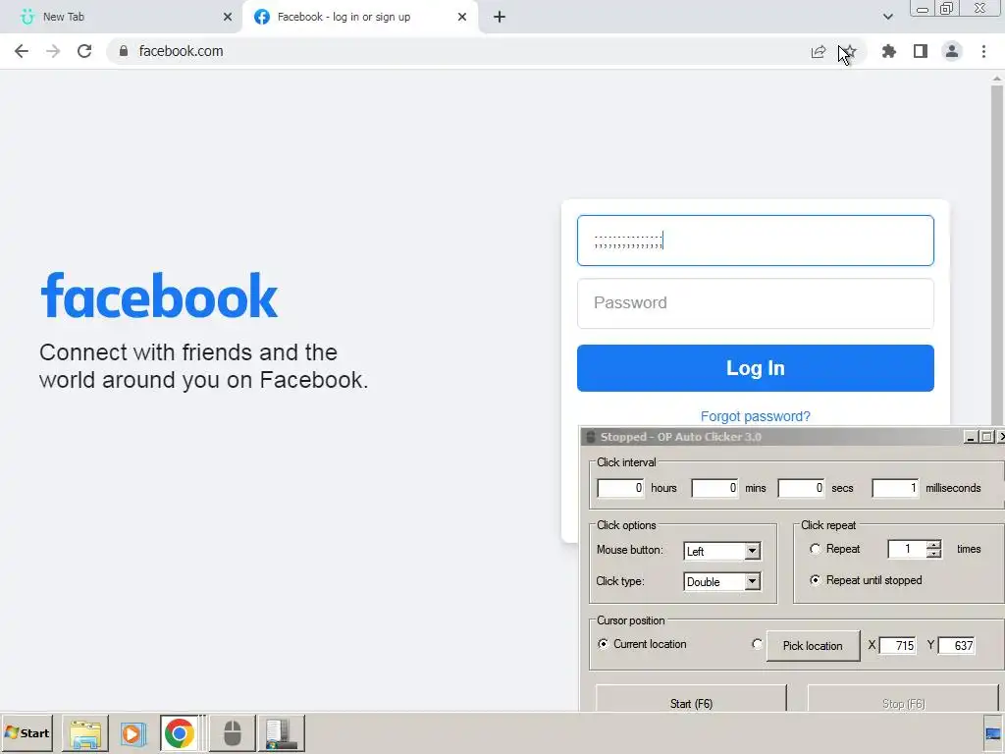Select the auto clicker mouse taskbar icon

232,733
